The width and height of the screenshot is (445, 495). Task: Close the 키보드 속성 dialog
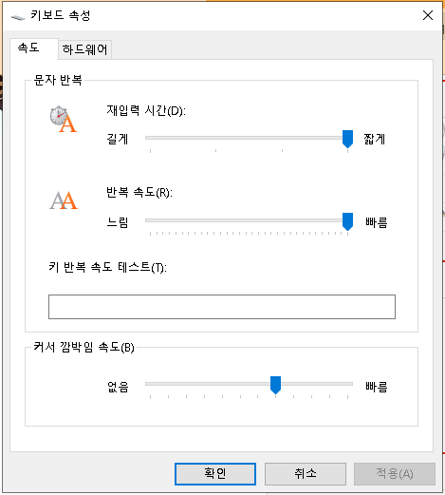point(428,15)
